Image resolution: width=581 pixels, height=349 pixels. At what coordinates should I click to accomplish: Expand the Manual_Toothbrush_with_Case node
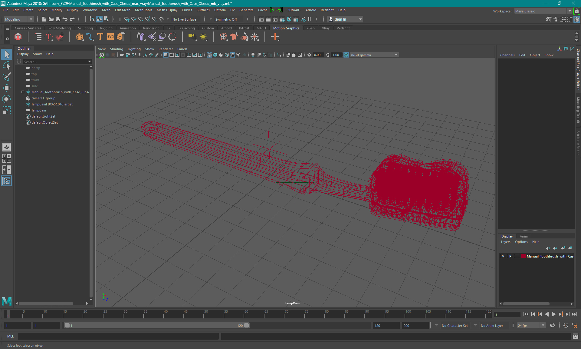tap(23, 92)
